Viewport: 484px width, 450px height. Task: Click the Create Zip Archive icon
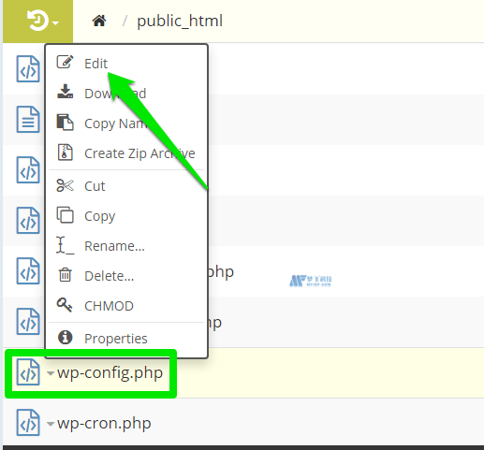tap(65, 152)
